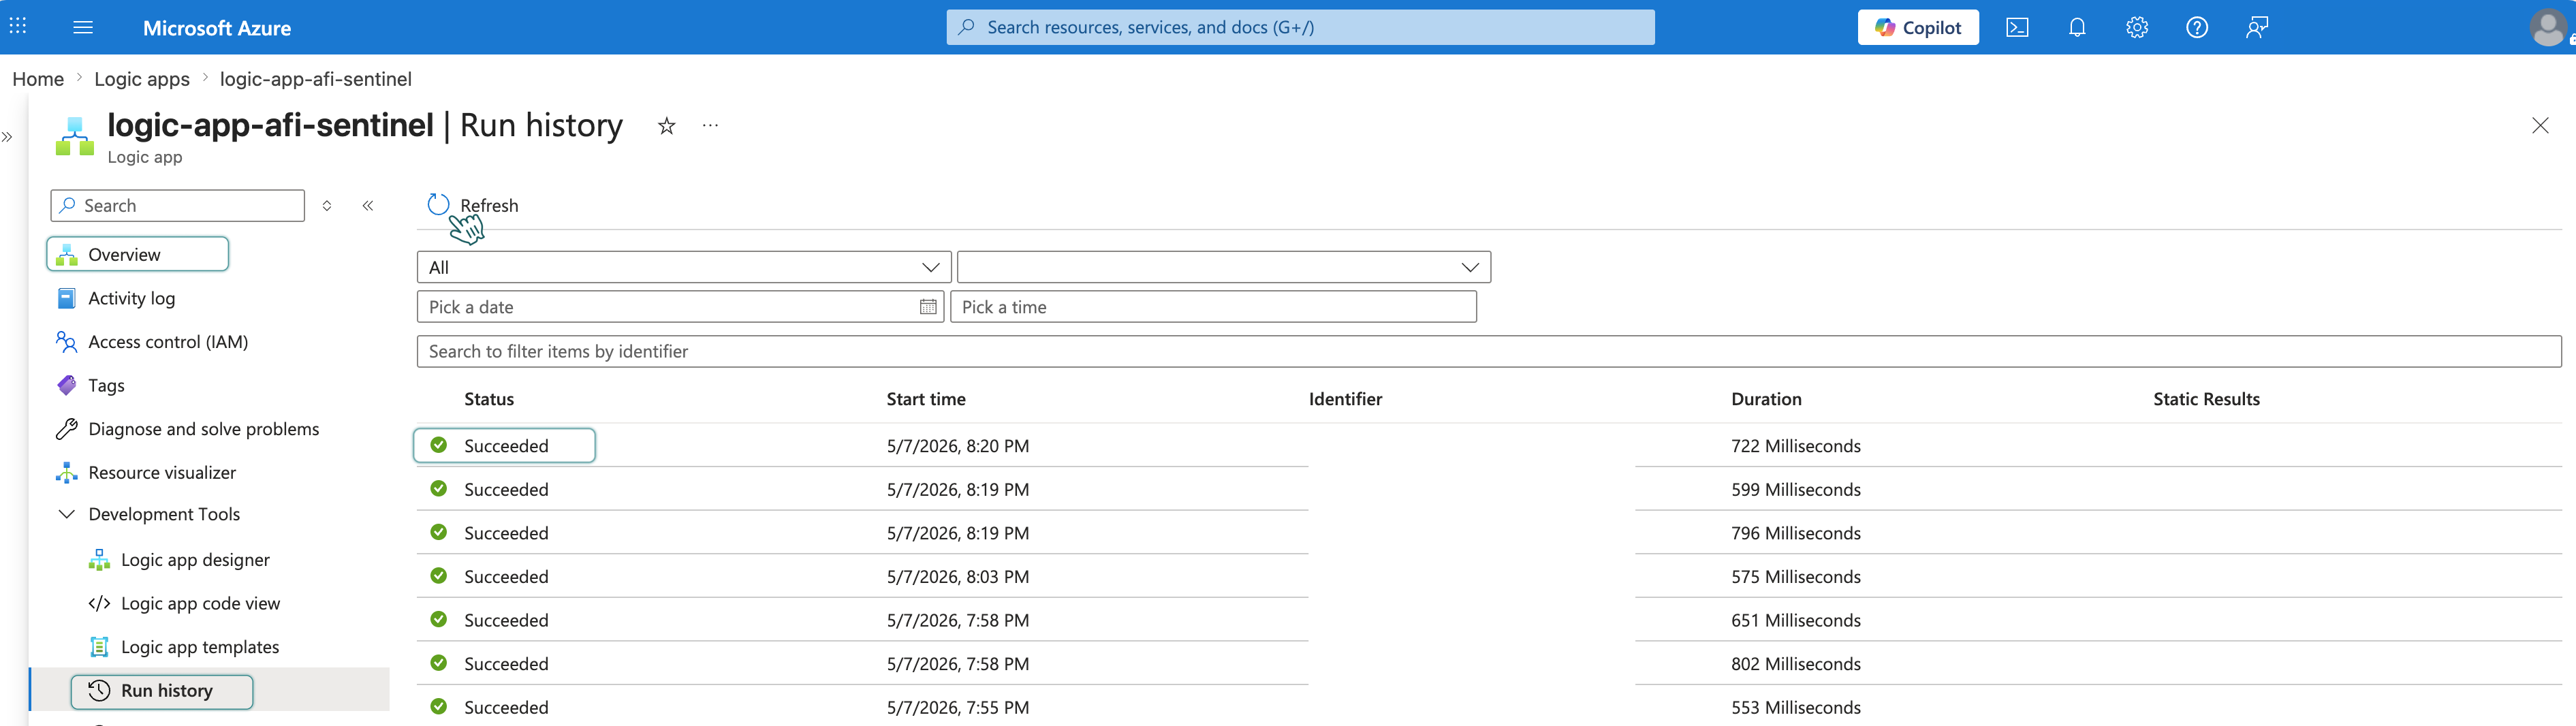
Task: Close the Run history blade
Action: pyautogui.click(x=2540, y=125)
